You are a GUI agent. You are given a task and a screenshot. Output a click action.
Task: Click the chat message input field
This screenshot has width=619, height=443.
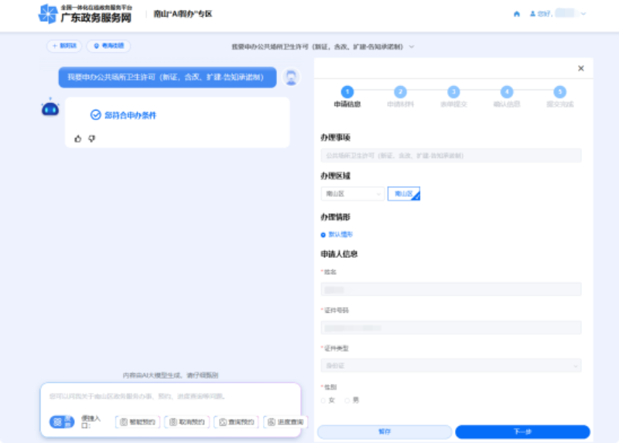pyautogui.click(x=170, y=397)
